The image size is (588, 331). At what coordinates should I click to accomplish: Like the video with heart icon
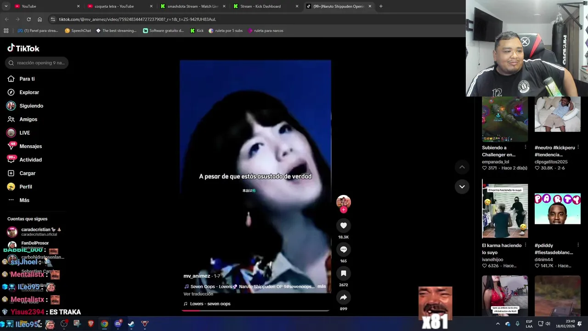click(x=343, y=225)
